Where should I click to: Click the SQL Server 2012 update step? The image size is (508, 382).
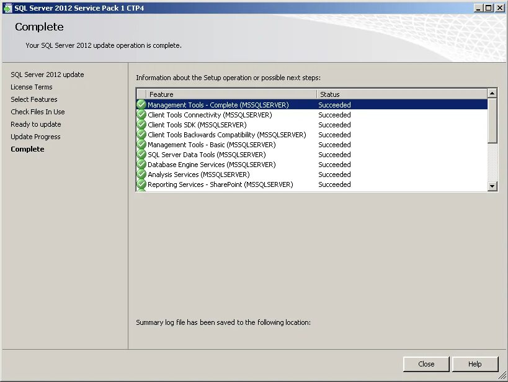(47, 75)
